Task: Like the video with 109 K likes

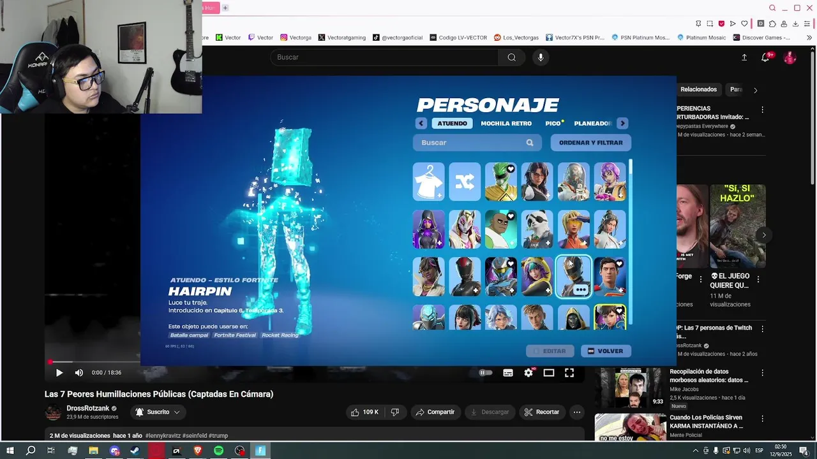Action: pos(364,412)
